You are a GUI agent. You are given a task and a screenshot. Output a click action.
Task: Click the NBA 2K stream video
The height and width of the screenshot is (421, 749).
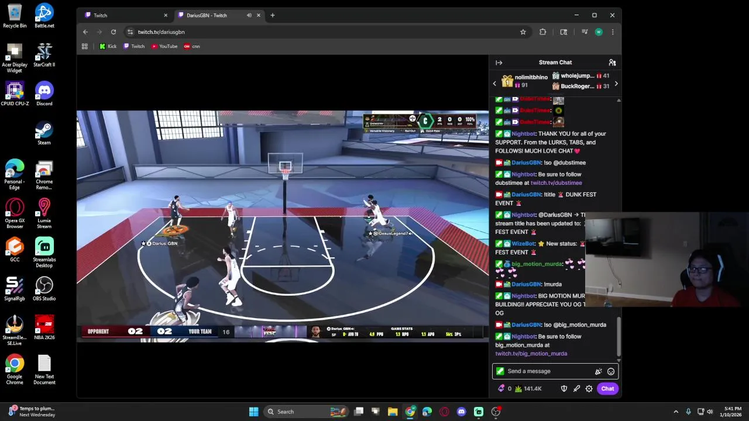point(283,226)
